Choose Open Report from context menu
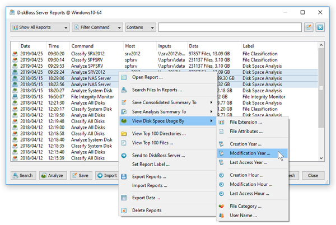The image size is (336, 225). pos(167,77)
